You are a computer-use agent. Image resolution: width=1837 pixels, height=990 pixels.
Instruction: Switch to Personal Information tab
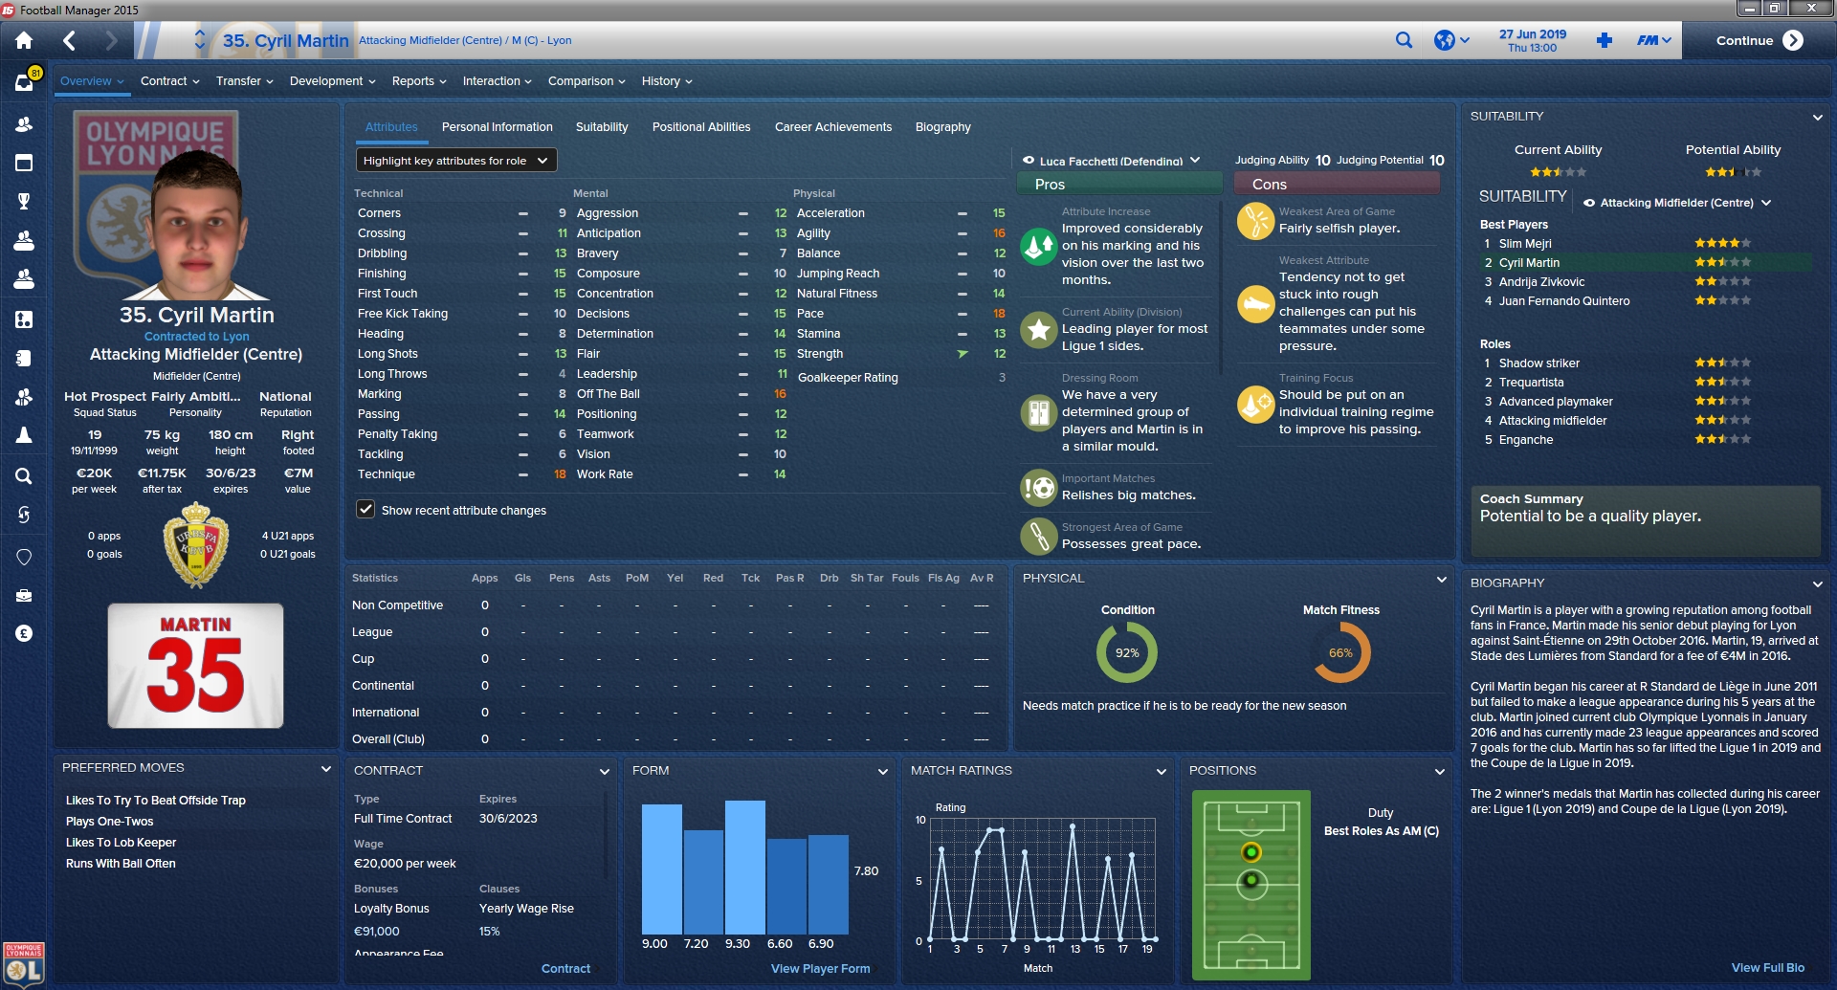[x=498, y=127]
